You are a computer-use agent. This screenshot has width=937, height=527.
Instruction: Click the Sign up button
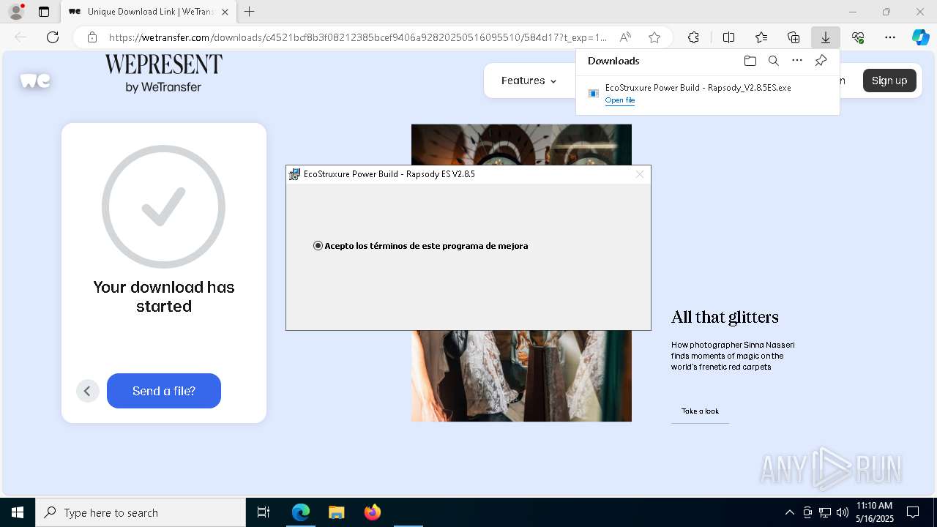(x=889, y=81)
